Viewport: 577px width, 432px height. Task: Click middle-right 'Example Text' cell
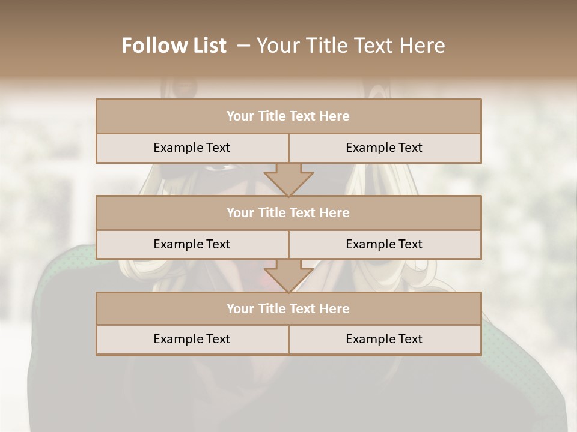click(x=384, y=244)
